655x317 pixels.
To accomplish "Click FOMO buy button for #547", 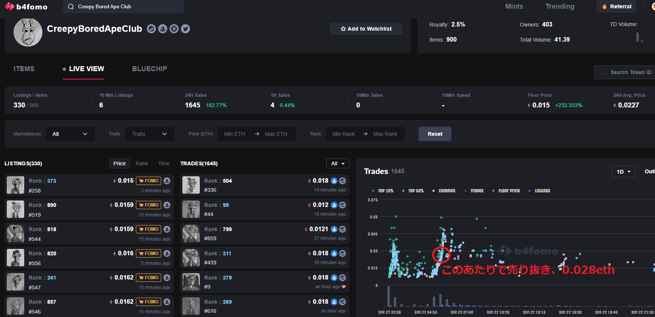I will 148,278.
